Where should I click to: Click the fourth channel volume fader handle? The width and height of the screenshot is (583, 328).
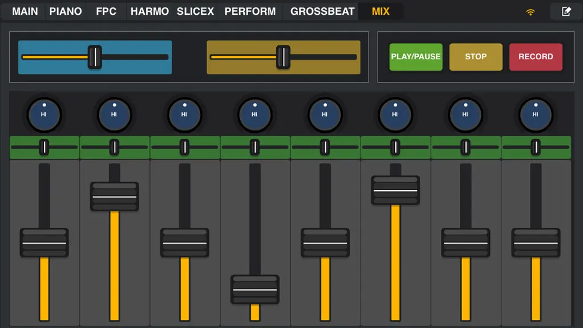coord(255,290)
